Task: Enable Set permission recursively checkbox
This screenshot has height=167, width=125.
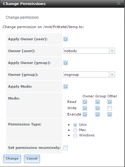Action: 66,148
